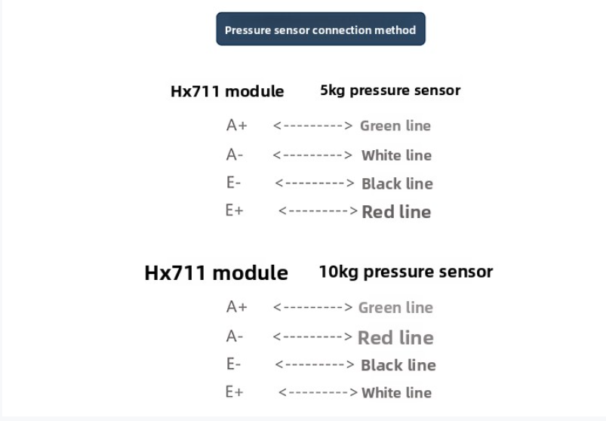The image size is (606, 421).
Task: Click the Pressure sensor connection method button
Action: click(x=321, y=29)
